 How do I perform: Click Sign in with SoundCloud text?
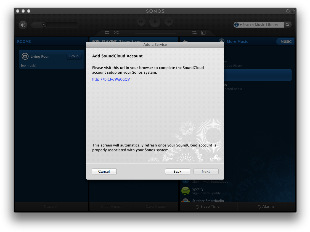210,182
